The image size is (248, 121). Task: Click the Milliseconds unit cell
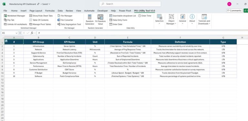pyautogui.click(x=95, y=50)
